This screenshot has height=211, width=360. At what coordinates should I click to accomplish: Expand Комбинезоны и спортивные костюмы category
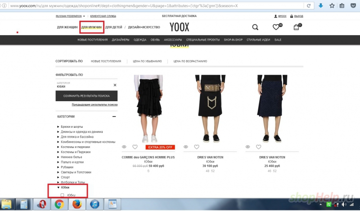58,142
